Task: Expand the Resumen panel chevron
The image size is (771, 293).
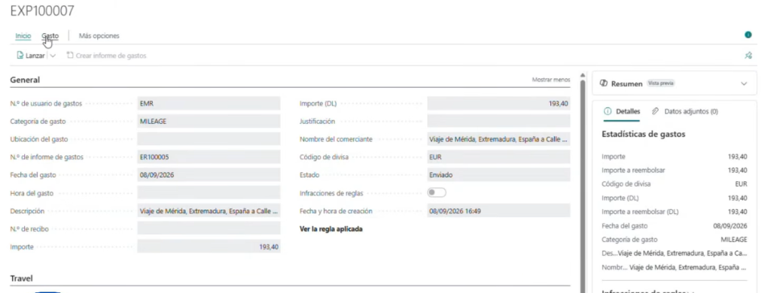Action: 744,84
